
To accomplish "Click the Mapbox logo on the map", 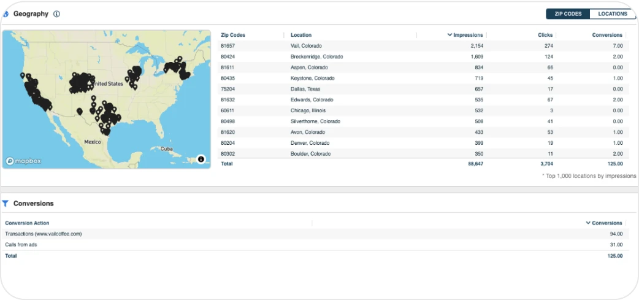I will [24, 161].
